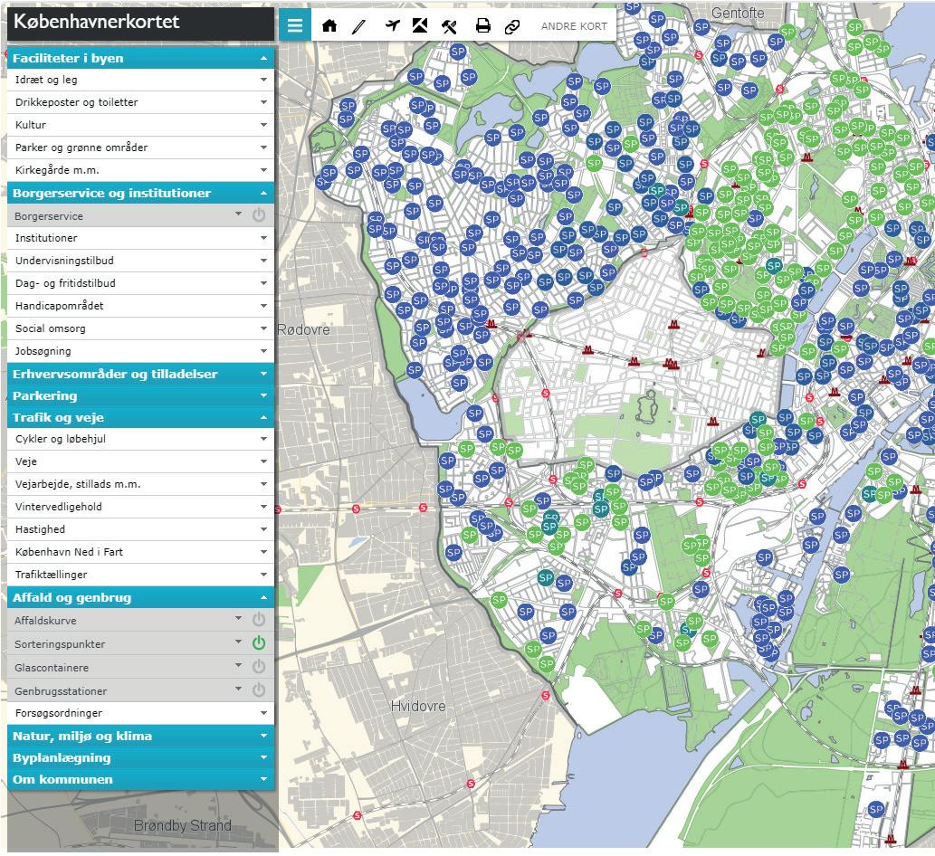This screenshot has width=935, height=856.
Task: Collapse the Trafik og veje section
Action: 140,418
